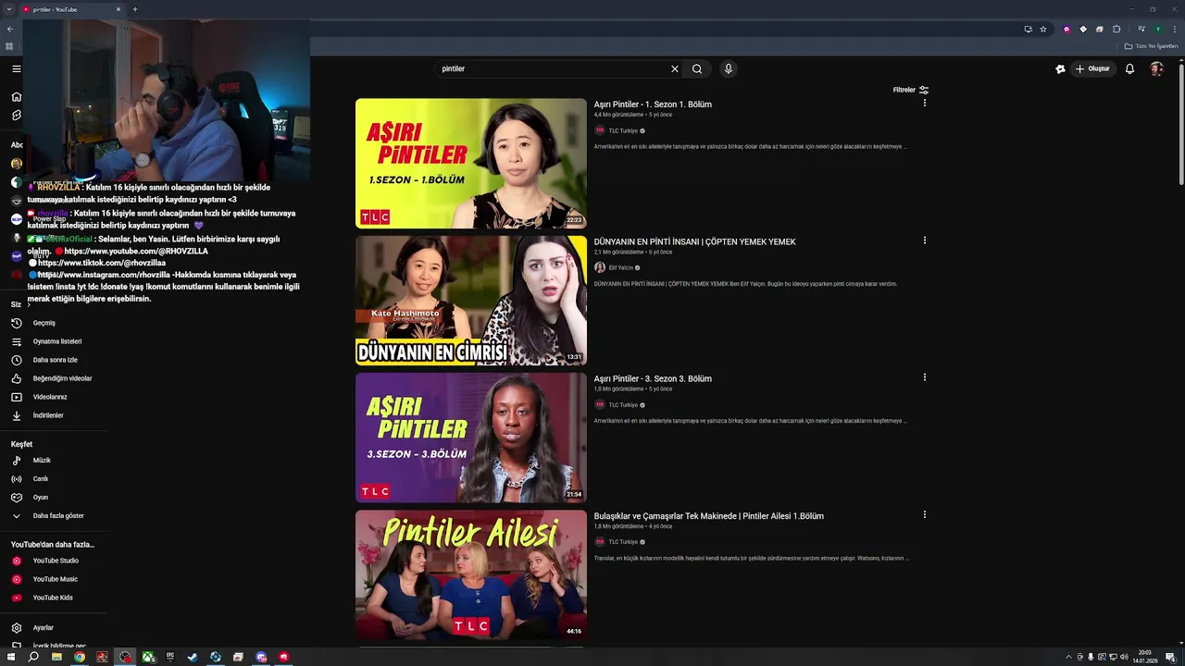Screen dimensions: 1185x666
Task: Click the browser back arrow
Action: [9, 29]
